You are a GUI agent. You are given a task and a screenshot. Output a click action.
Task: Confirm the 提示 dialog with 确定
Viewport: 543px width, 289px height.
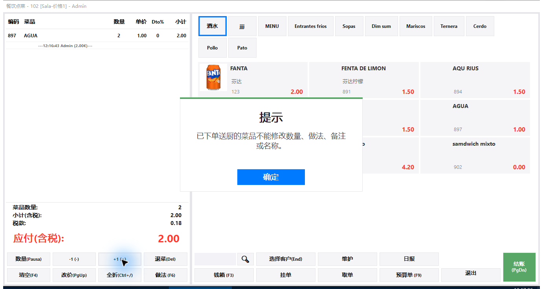pyautogui.click(x=271, y=177)
